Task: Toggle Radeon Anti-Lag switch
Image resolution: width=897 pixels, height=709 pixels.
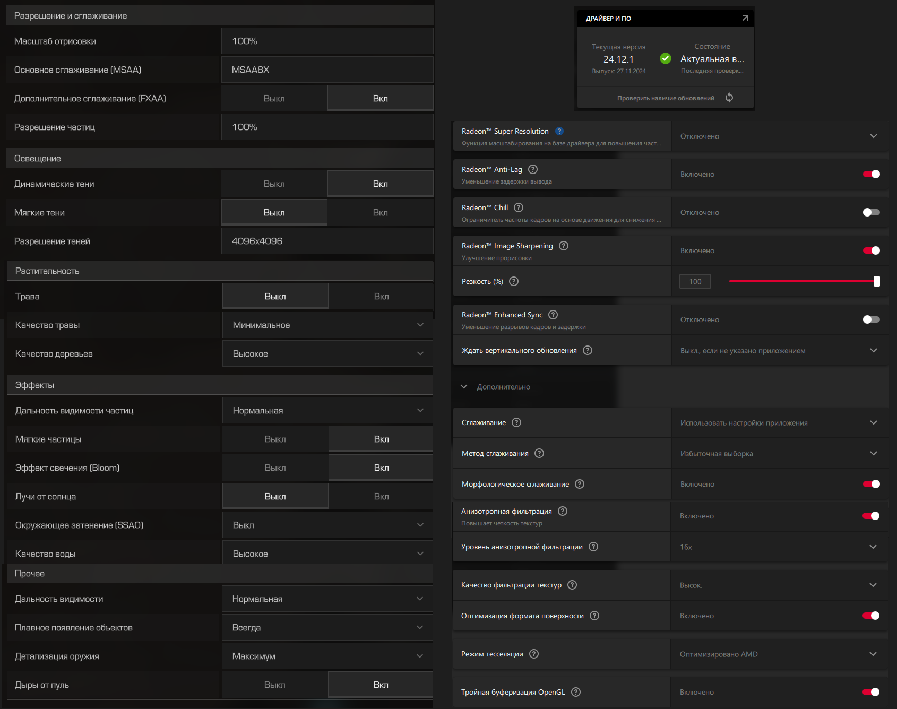Action: [x=872, y=174]
